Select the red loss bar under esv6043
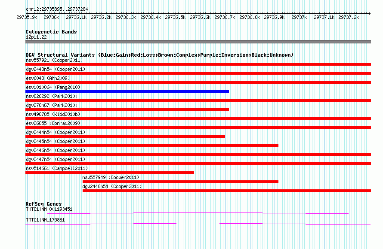 tap(198, 82)
